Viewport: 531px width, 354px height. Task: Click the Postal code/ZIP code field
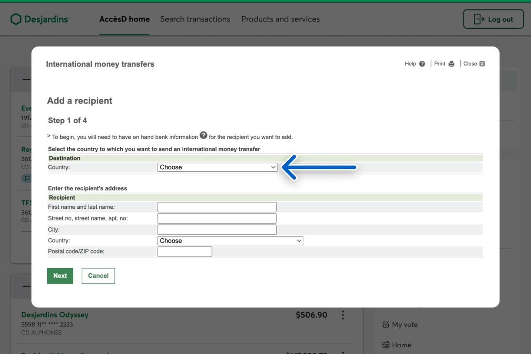185,251
